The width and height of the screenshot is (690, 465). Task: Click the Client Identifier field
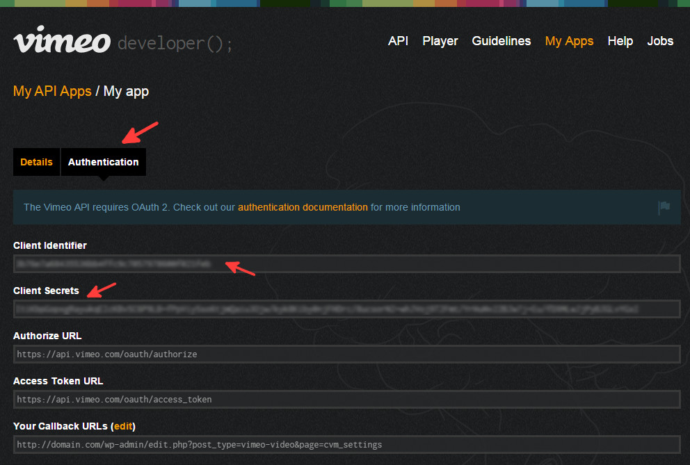click(x=347, y=264)
